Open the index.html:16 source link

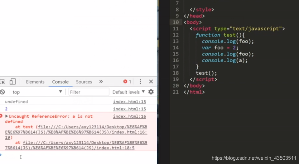pyautogui.click(x=129, y=116)
